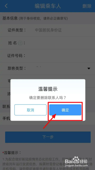The image size is (95, 170).
Task: Expand the 旅客类型 dropdown arrow
Action: [89, 68]
